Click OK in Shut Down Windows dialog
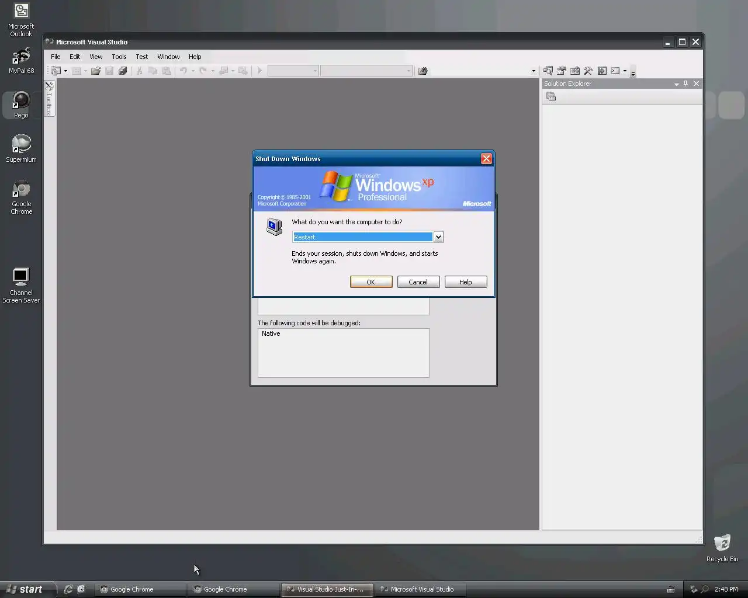The height and width of the screenshot is (598, 748). coord(371,282)
